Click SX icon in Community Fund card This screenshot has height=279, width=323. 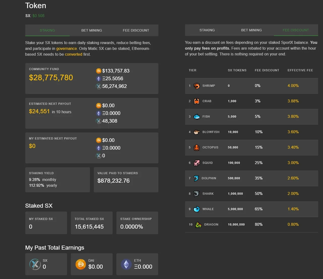click(x=99, y=86)
